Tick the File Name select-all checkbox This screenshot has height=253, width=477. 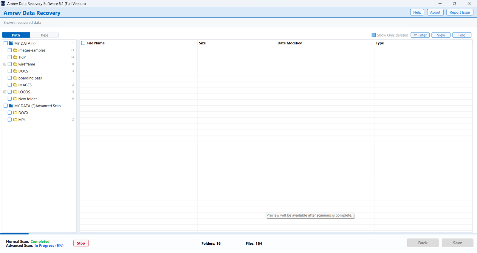[x=83, y=43]
